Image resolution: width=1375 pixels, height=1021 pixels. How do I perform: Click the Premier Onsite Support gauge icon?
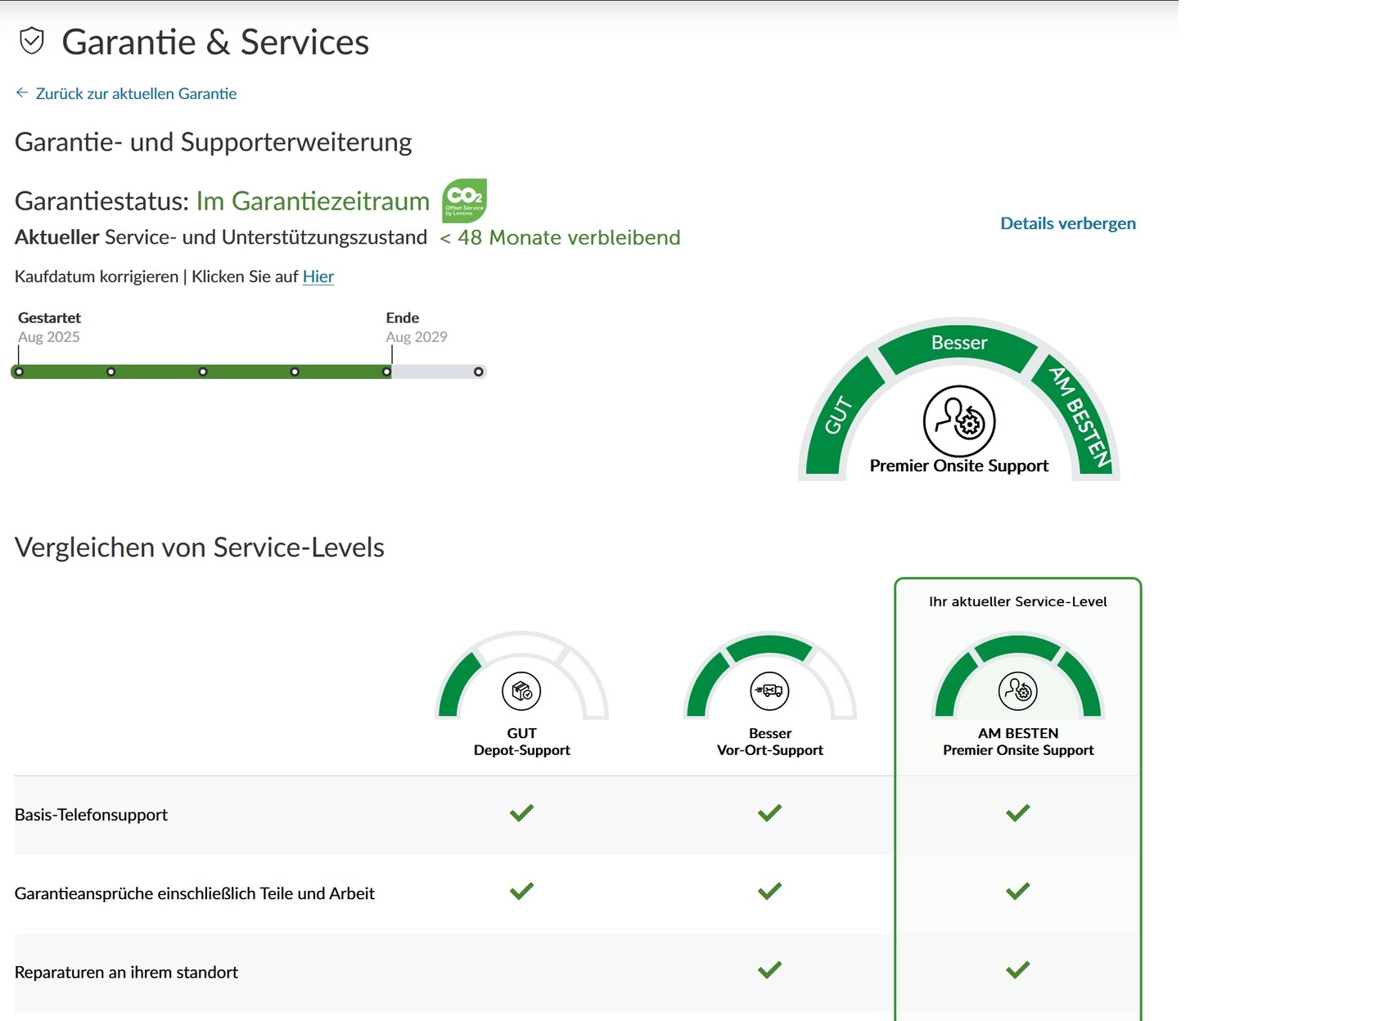tap(958, 421)
